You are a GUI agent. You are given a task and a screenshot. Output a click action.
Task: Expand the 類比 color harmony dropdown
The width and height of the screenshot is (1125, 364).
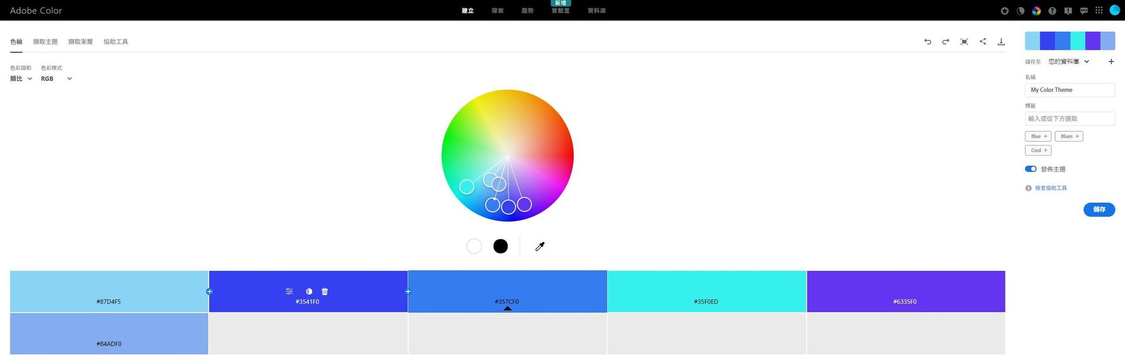tap(21, 78)
